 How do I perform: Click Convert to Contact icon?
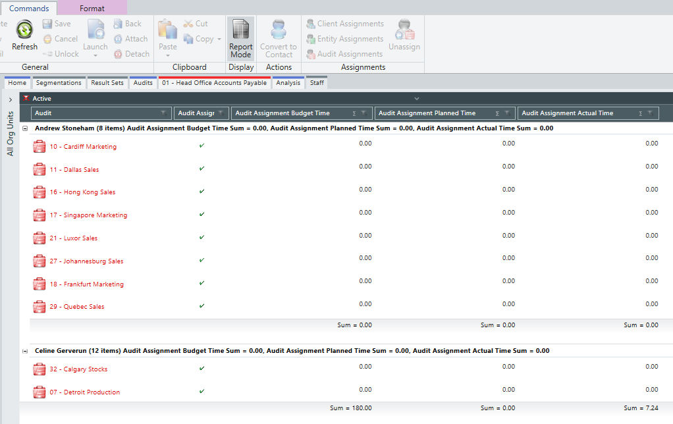point(279,29)
